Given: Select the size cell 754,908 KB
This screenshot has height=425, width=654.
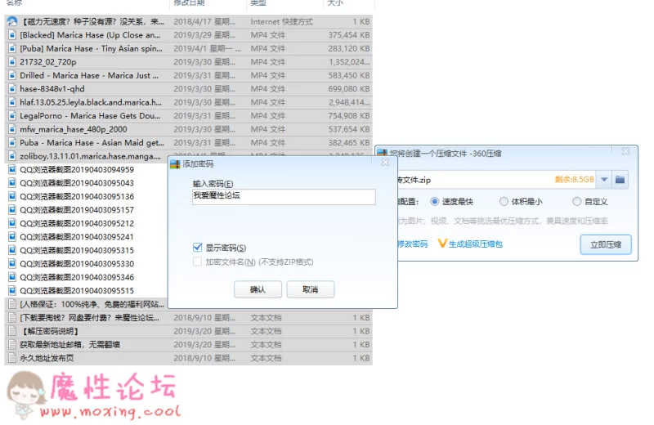Looking at the screenshot, I should (x=349, y=115).
